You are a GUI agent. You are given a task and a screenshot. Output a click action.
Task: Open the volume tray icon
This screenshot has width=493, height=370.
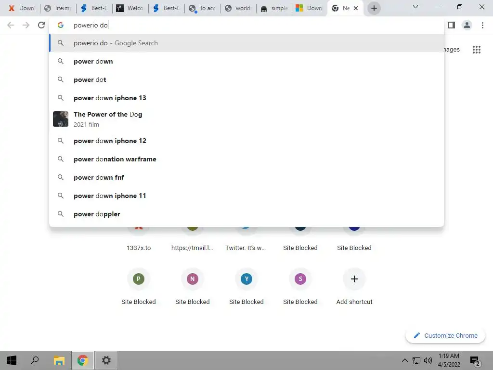coord(428,360)
